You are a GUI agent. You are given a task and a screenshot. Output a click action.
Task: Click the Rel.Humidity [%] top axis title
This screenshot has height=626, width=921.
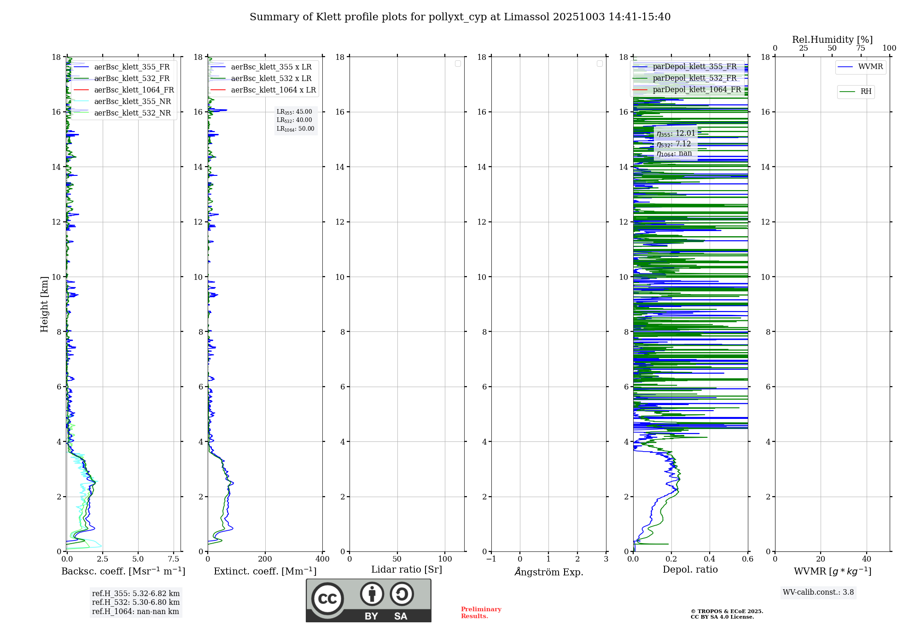[832, 40]
